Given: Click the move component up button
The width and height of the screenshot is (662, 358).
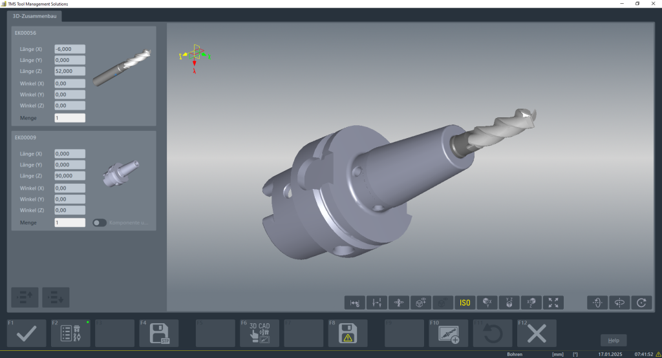Looking at the screenshot, I should point(25,297).
